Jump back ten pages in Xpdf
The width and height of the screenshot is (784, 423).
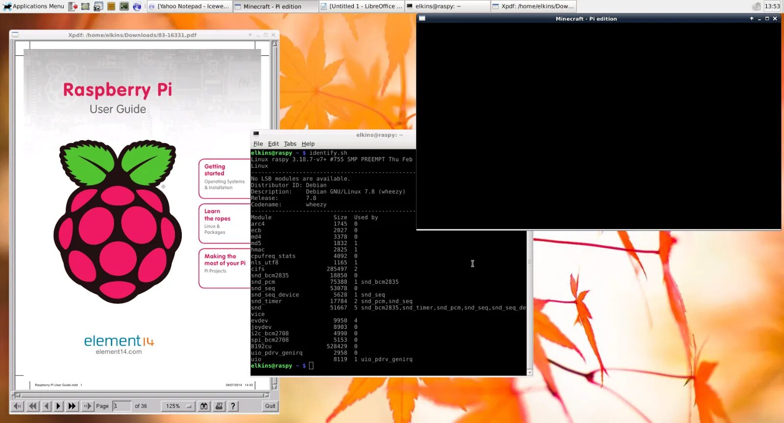click(32, 406)
